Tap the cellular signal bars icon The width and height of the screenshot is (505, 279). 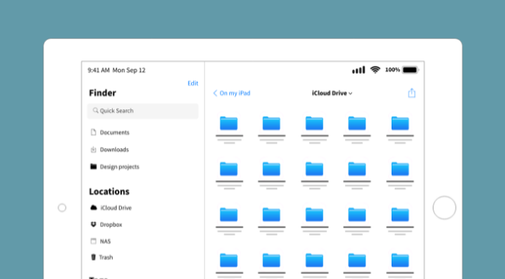pyautogui.click(x=358, y=70)
